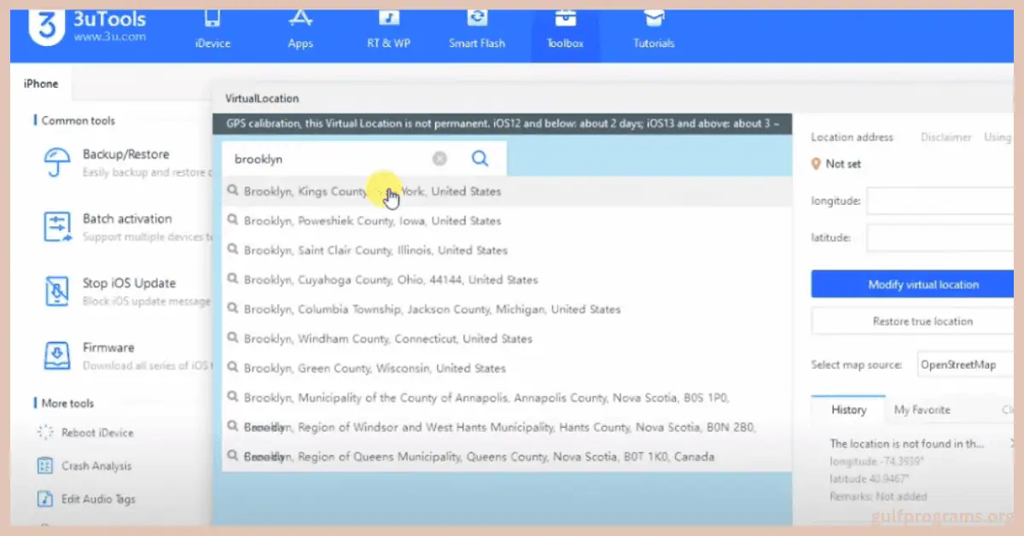The width and height of the screenshot is (1024, 536).
Task: Switch to the My Favorite tab
Action: point(922,411)
